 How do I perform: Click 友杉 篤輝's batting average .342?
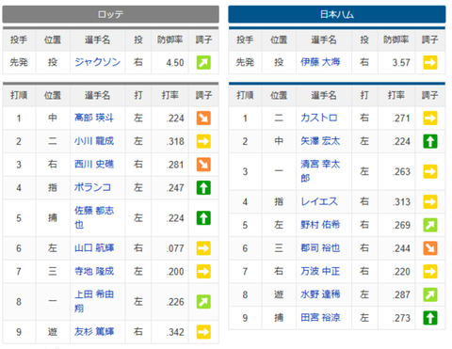(175, 332)
